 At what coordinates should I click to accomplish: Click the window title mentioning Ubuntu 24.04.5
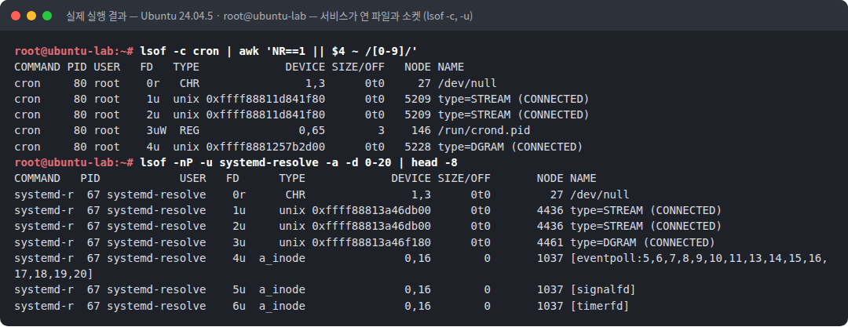[269, 16]
